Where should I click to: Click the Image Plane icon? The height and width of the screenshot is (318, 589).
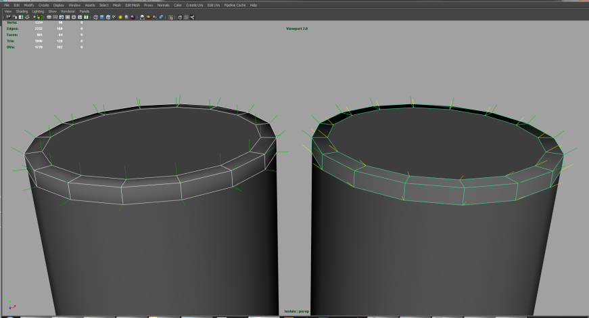coord(27,16)
